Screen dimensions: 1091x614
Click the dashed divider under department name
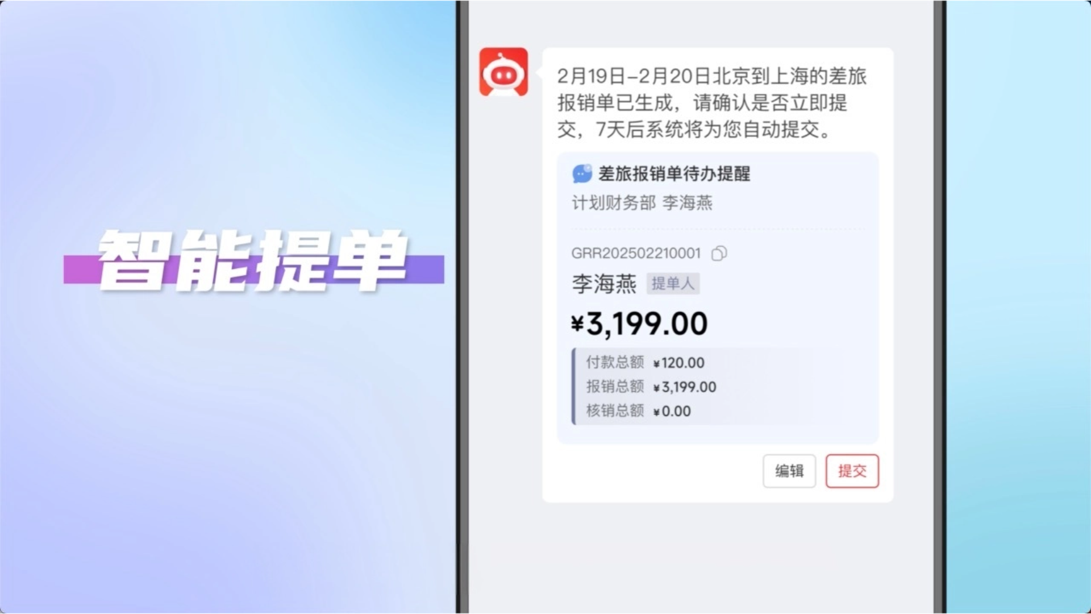coord(718,230)
